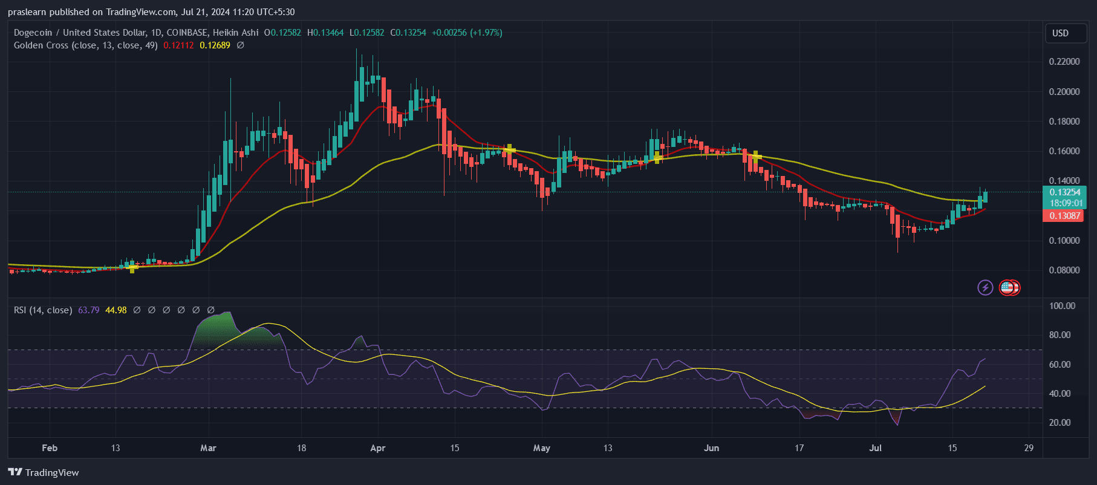Click the red Golden Cross value 0.12112

[178, 45]
